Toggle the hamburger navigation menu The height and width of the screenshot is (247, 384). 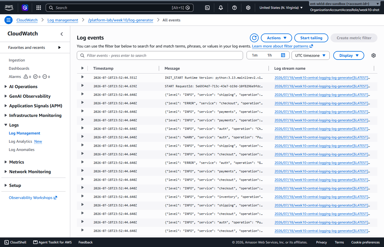pos(9,20)
